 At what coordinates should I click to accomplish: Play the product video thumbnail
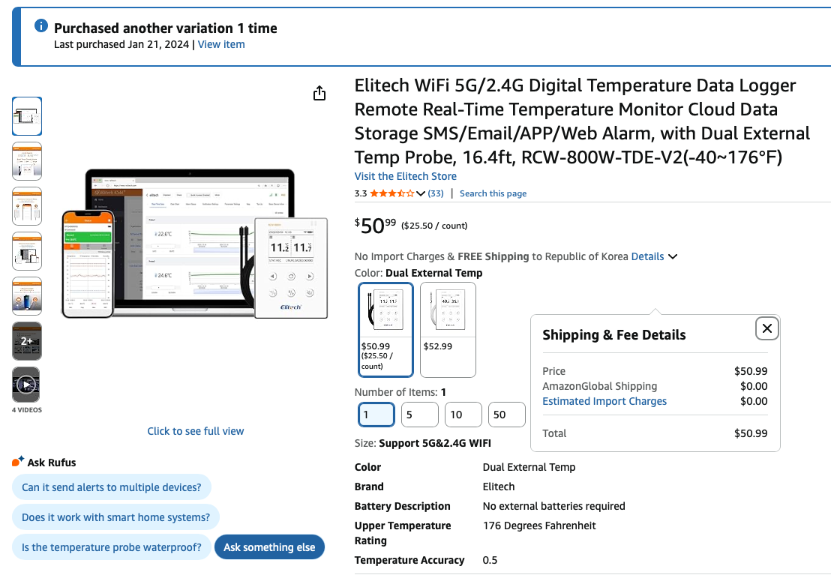click(x=26, y=385)
